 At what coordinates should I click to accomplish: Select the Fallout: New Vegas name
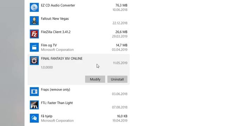(x=55, y=19)
